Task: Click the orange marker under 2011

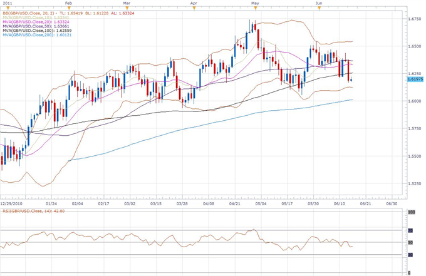Action: pos(8,8)
